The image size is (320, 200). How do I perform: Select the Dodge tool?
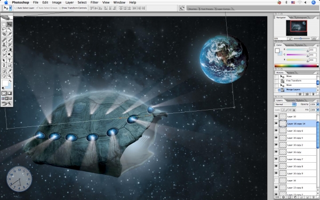coord(10,54)
